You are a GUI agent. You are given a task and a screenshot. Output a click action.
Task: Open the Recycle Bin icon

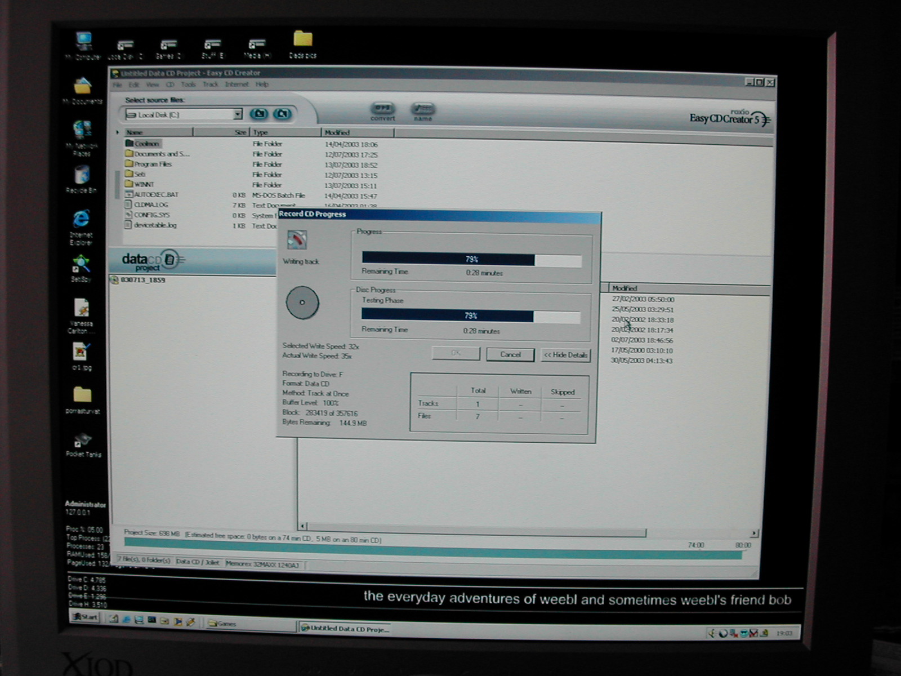pos(82,176)
